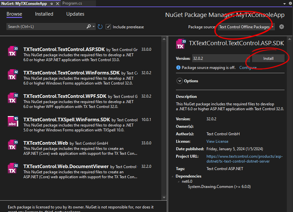Select the TXTextControl.TextControl.WPF.SDK package icon
The image size is (293, 212).
coord(13,98)
